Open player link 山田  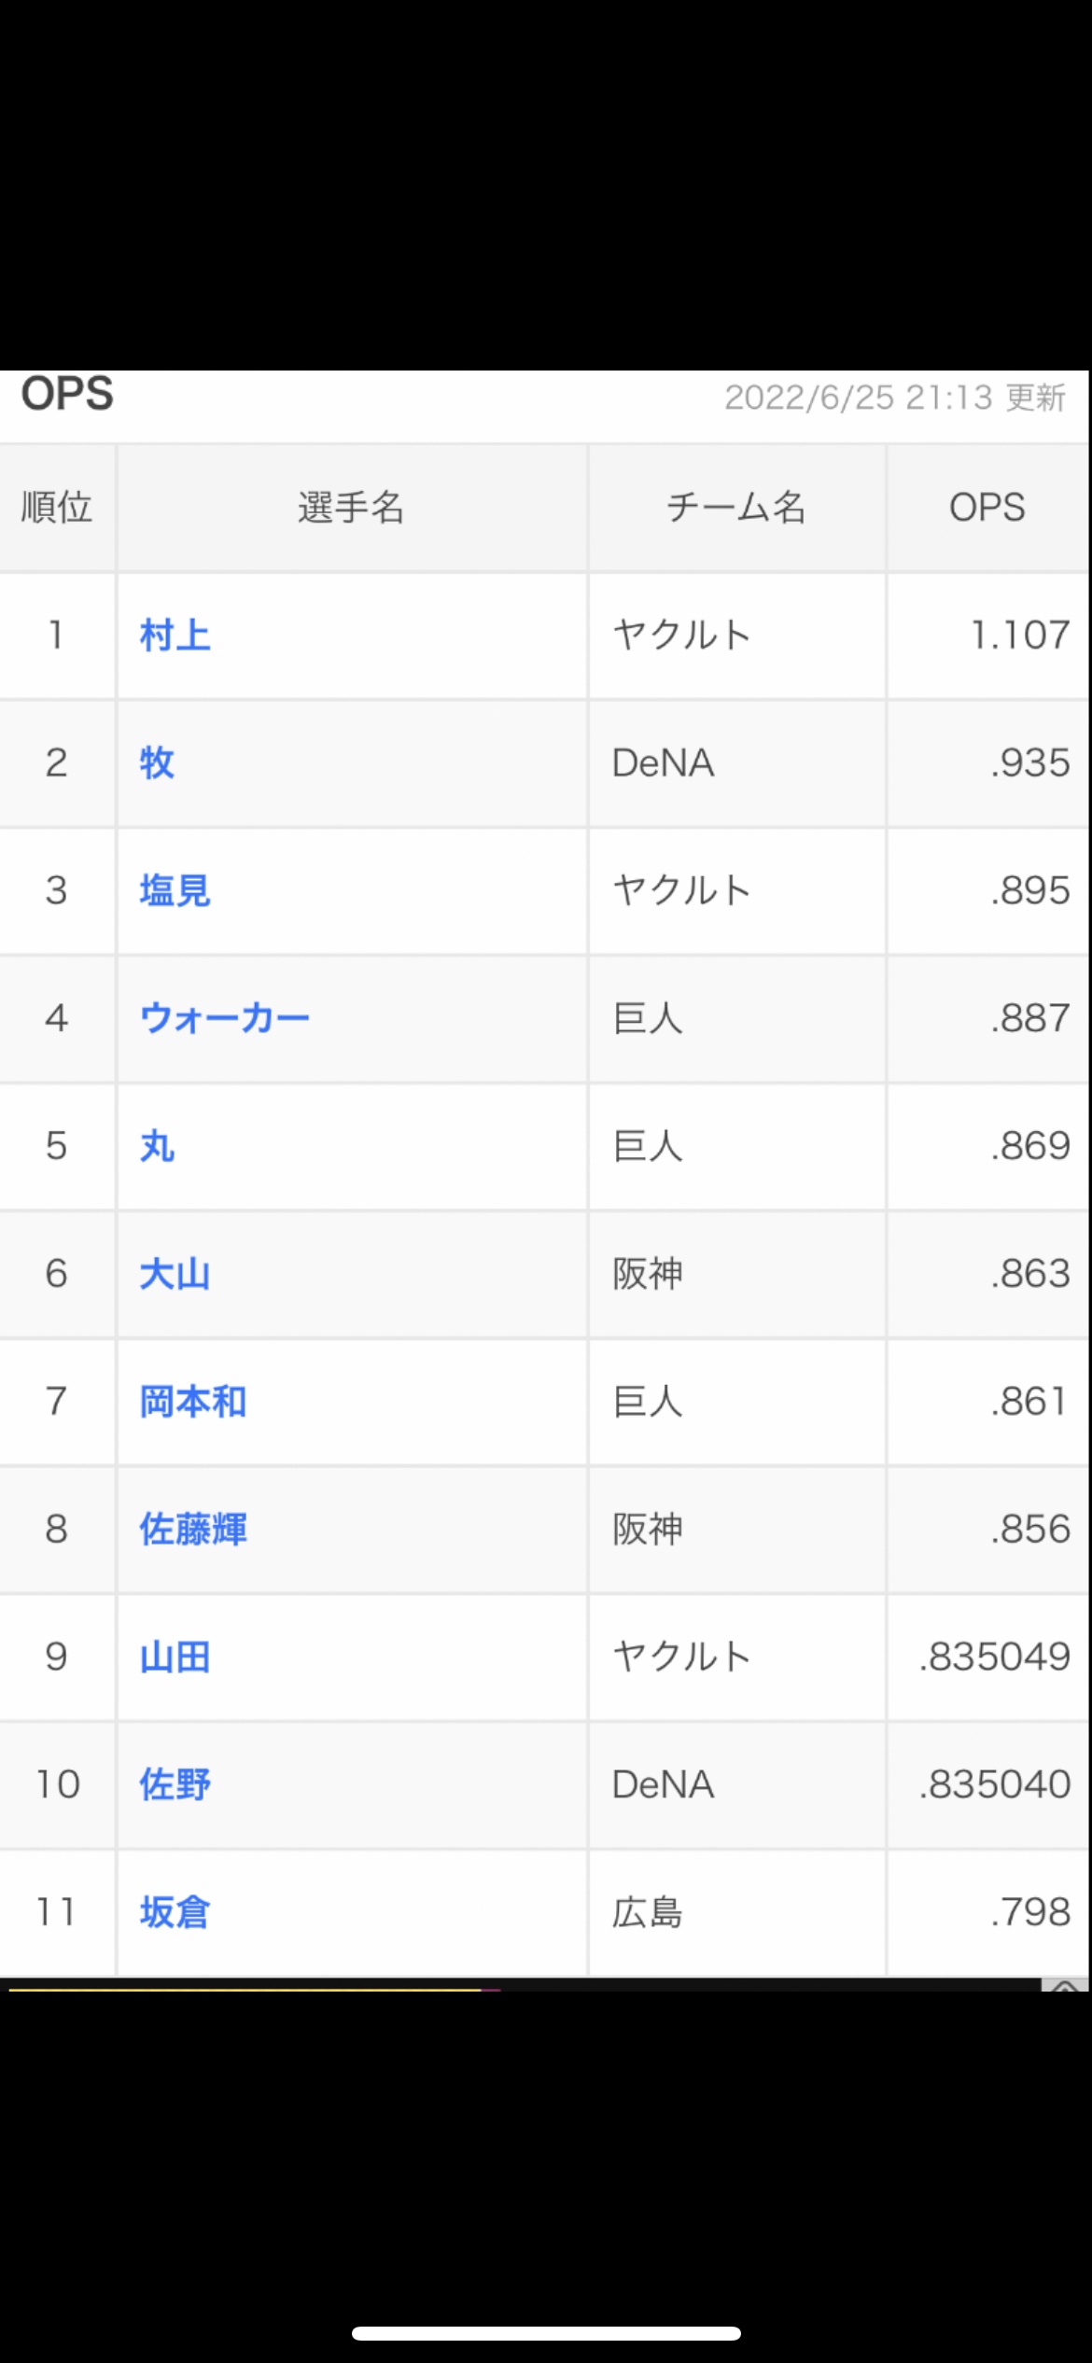point(175,1657)
